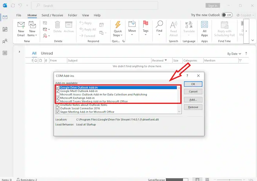Open the Find magnifier menu

[x=159, y=28]
